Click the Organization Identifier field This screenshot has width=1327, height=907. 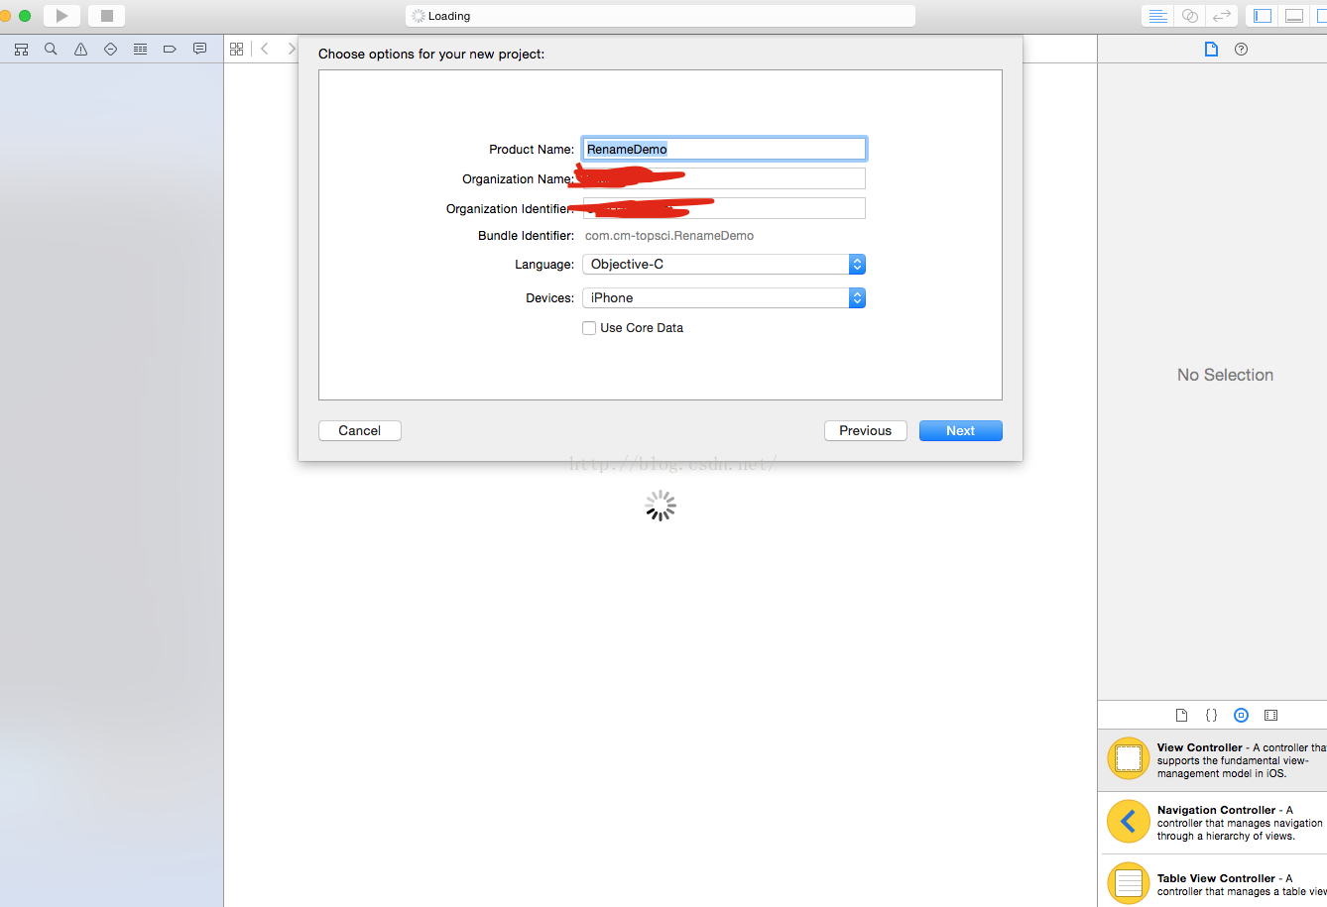pos(724,208)
